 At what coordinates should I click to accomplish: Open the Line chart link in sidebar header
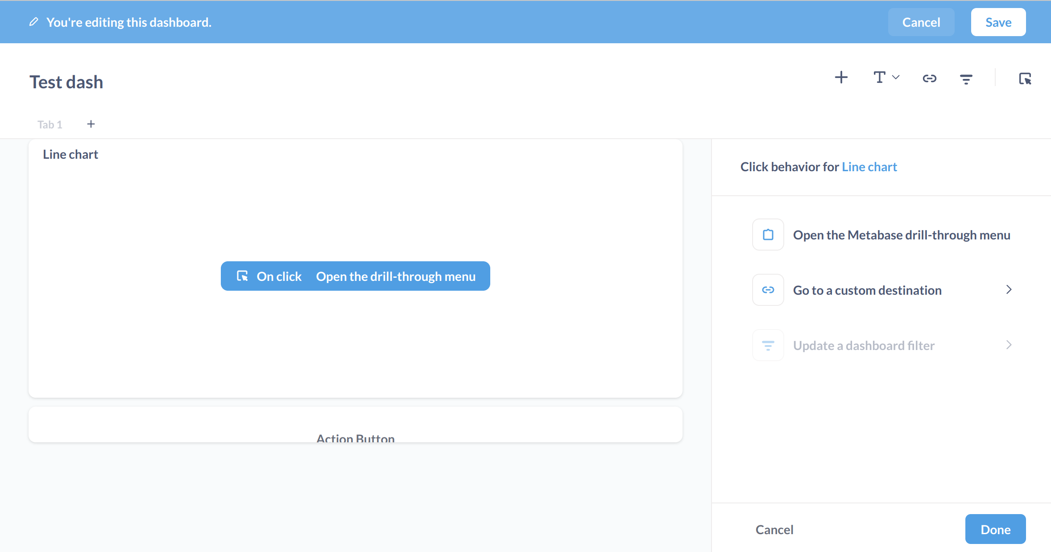(869, 166)
